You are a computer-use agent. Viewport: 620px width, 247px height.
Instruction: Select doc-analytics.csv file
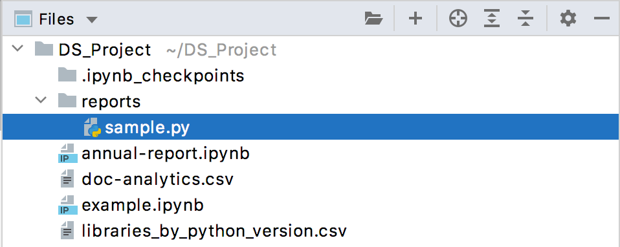point(157,179)
